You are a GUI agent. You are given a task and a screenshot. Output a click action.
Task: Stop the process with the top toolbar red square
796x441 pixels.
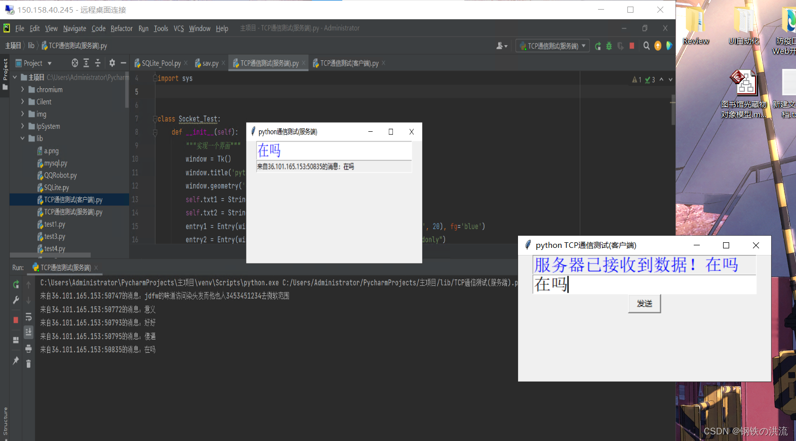click(x=632, y=46)
